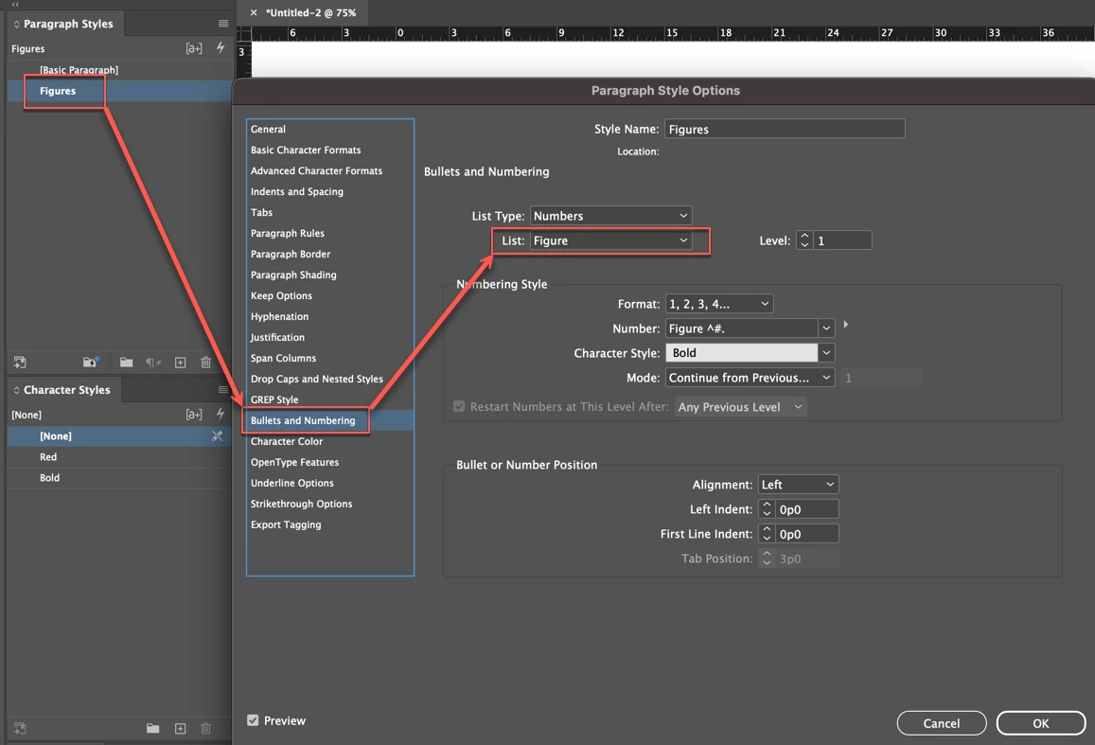Create new style group in Paragraph Styles

127,362
